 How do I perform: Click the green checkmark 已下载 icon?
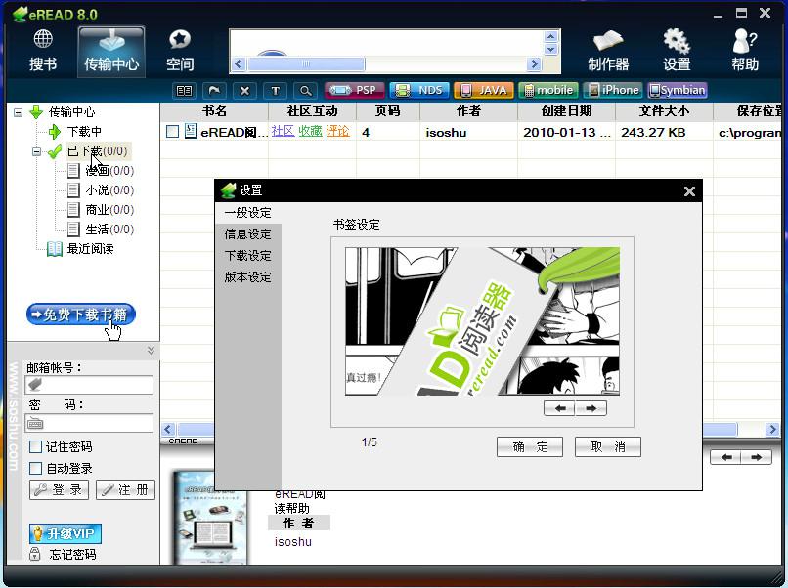(55, 151)
